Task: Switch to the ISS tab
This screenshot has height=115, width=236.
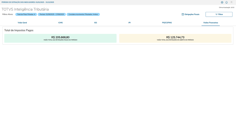Action: click(96, 23)
